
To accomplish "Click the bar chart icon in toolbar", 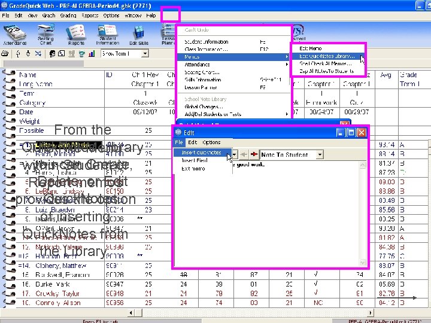I will pyautogui.click(x=92, y=54).
